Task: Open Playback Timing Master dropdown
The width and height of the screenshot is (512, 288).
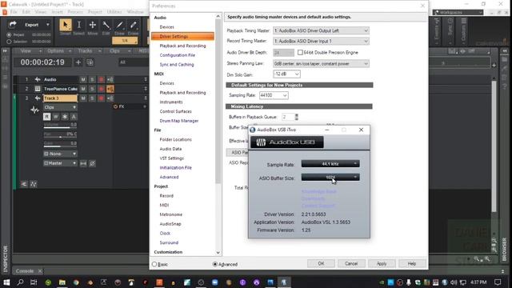Action: click(321, 30)
